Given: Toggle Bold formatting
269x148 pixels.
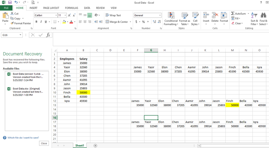Looking at the screenshot, I should (36, 22).
